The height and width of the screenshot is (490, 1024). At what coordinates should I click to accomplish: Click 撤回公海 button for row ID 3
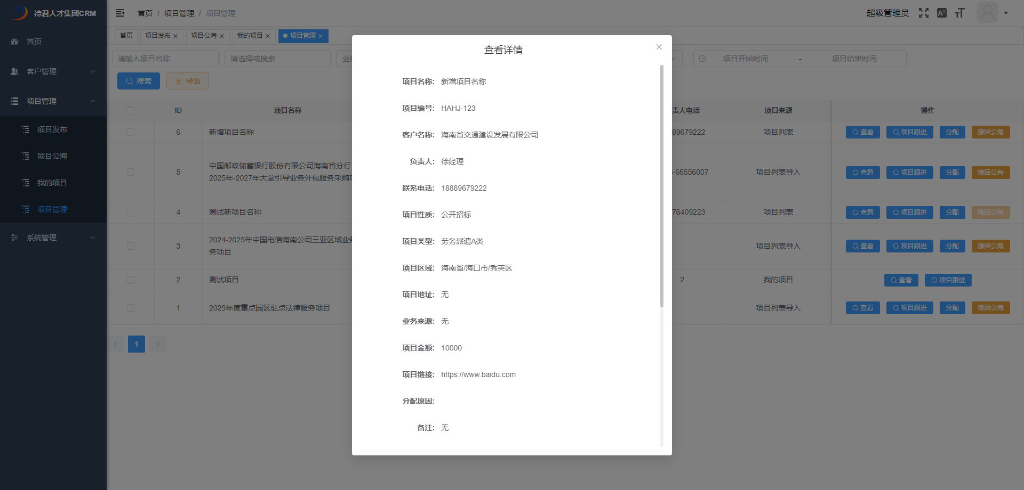pos(991,246)
